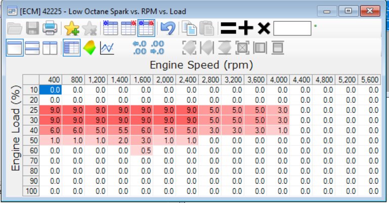Remove favorite using grey star icon

[x=90, y=28]
